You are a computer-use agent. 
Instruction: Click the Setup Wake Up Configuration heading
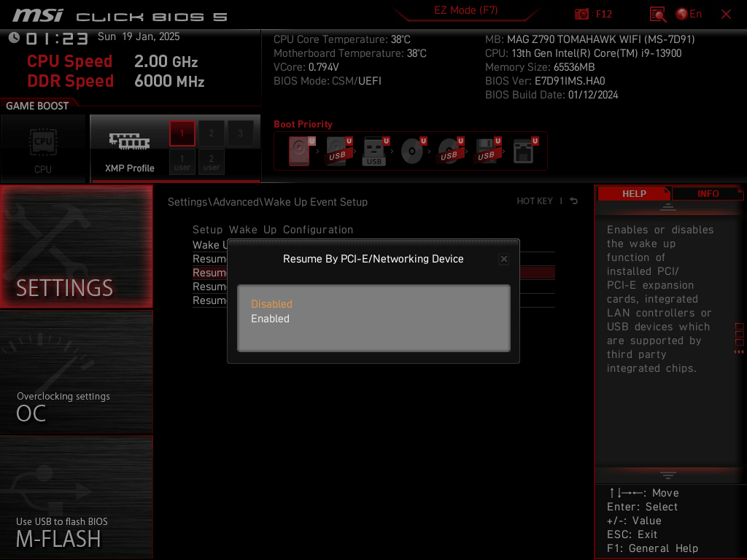tap(273, 230)
